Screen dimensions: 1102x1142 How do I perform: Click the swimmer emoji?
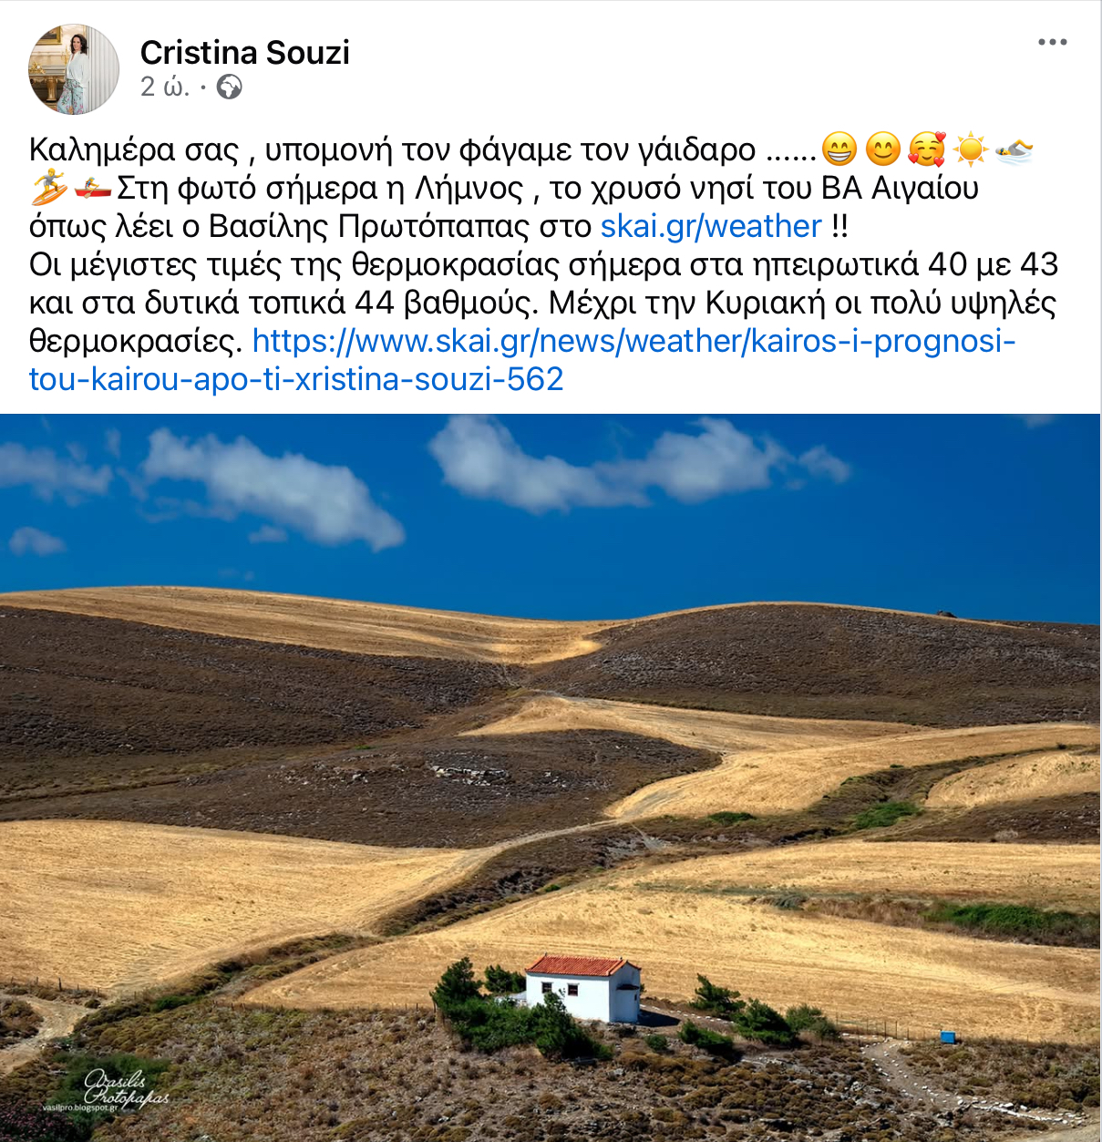[x=1014, y=149]
